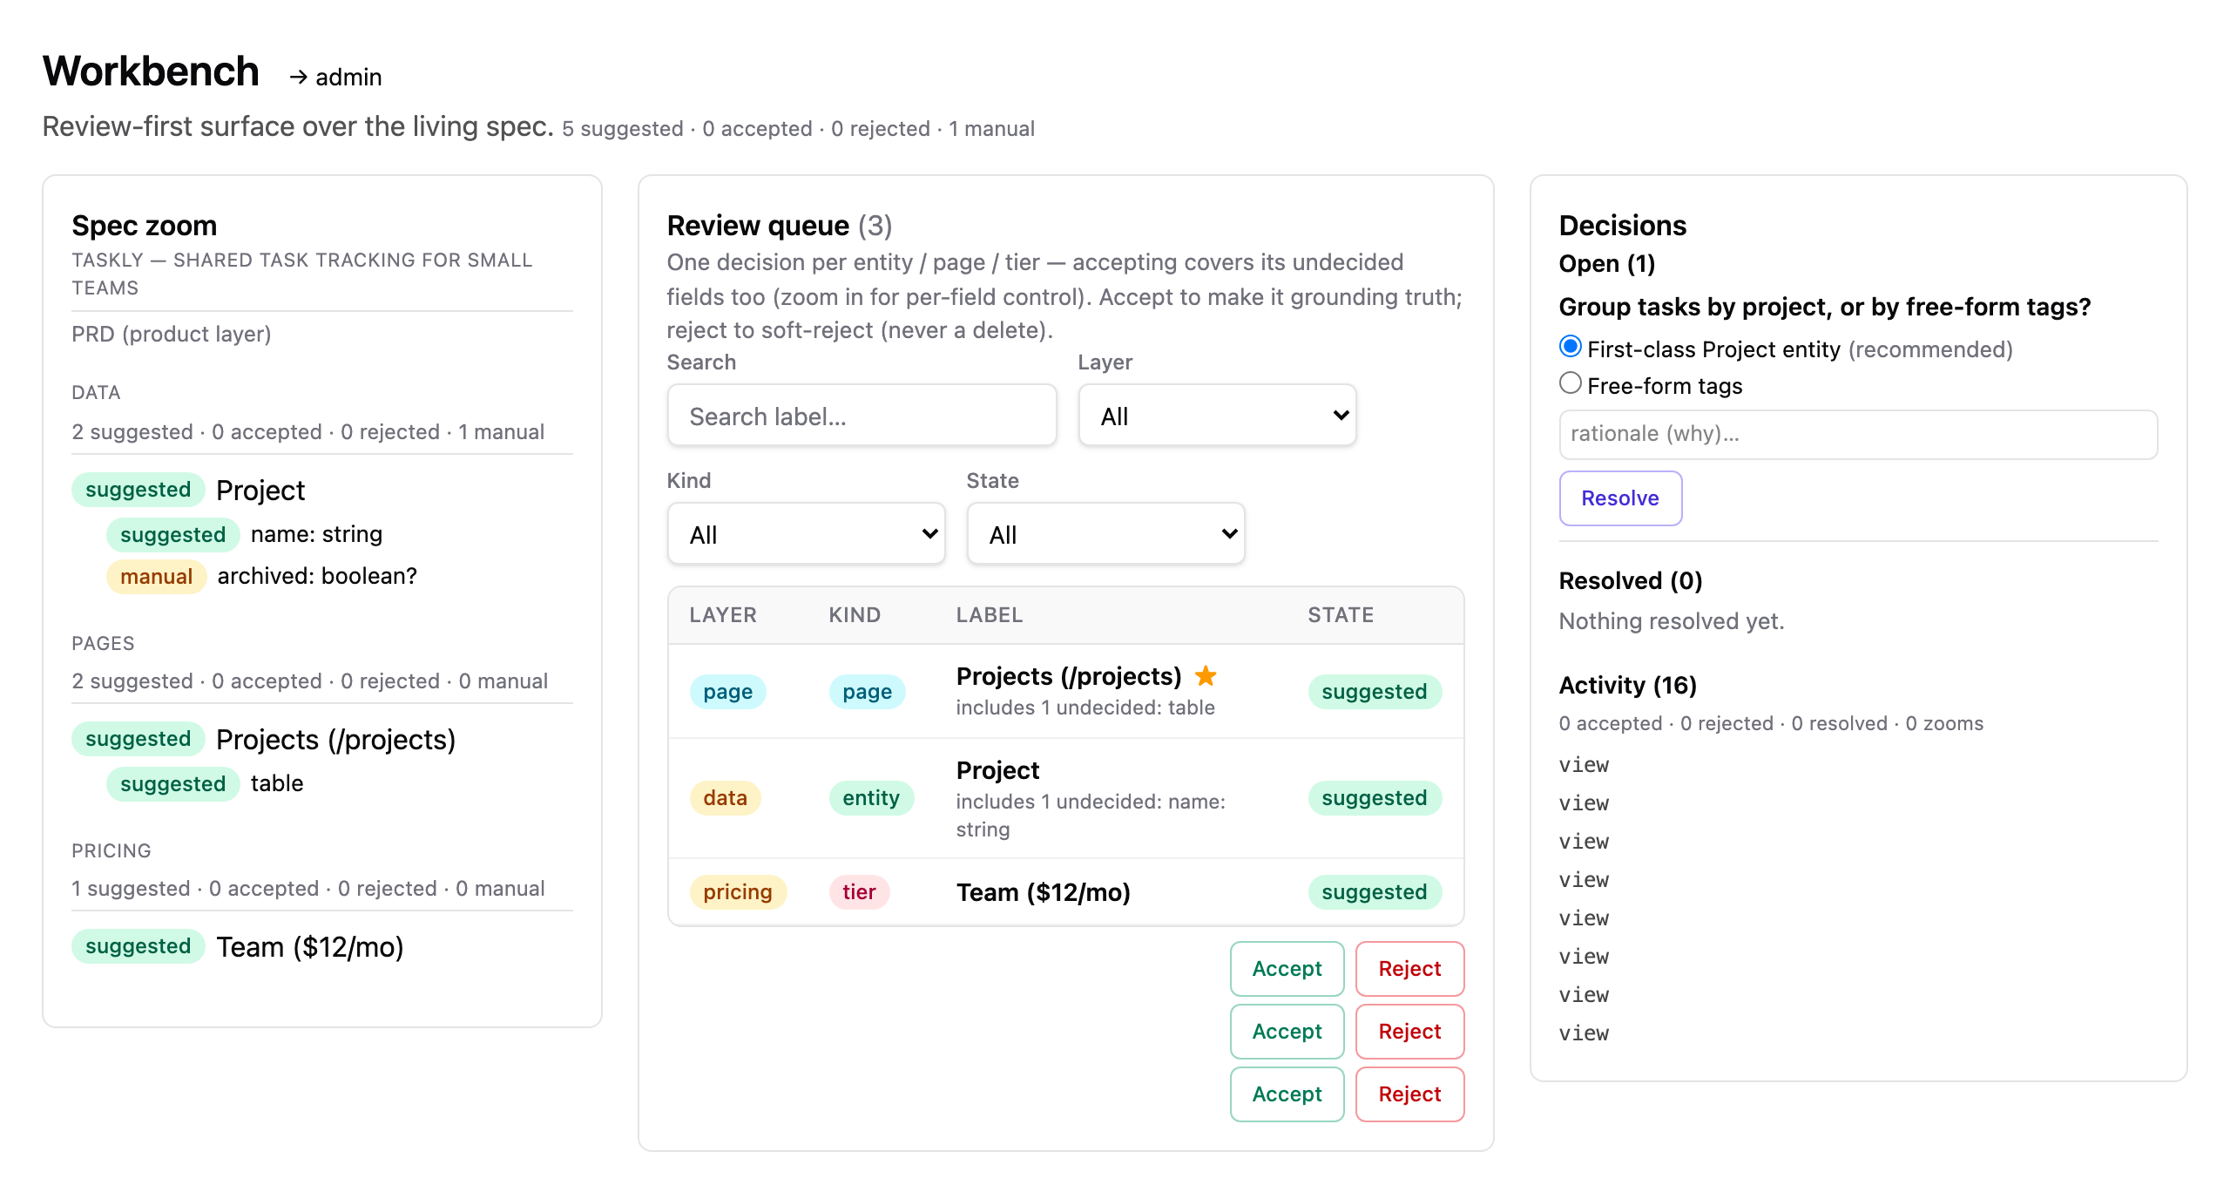Open the Layer filter dropdown
Screen dimensions: 2230x1185
point(1217,416)
